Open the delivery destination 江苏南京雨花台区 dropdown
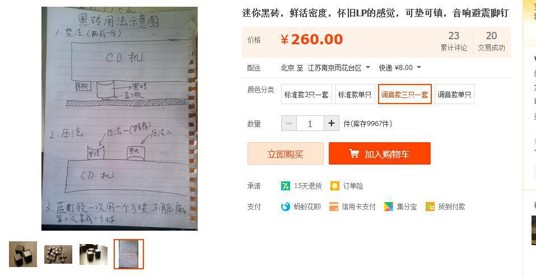The image size is (536, 276). [339, 68]
